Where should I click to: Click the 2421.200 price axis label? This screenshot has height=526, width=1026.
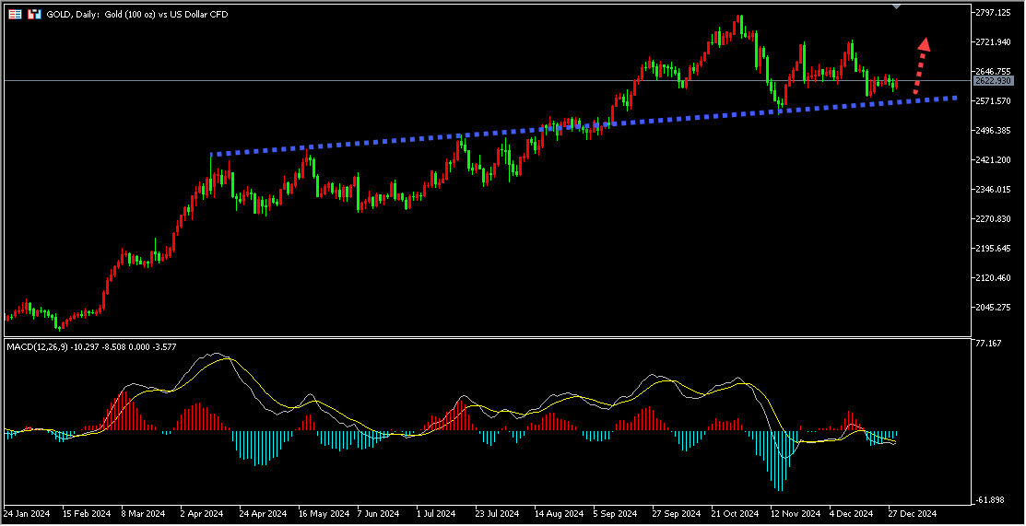pyautogui.click(x=994, y=159)
